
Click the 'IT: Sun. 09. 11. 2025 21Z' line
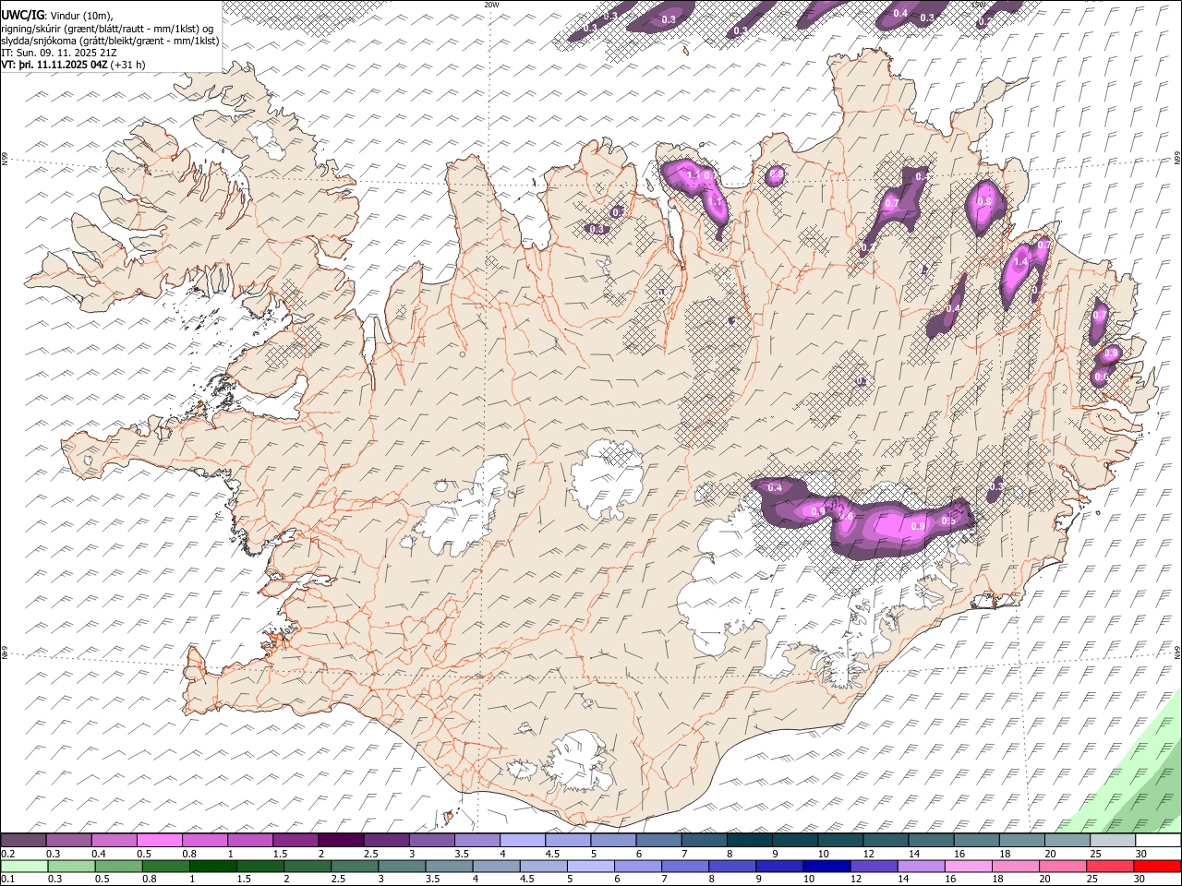point(59,53)
